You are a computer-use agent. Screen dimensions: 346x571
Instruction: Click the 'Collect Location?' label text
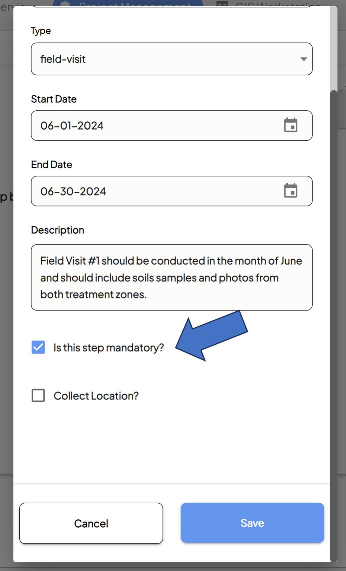coord(96,396)
